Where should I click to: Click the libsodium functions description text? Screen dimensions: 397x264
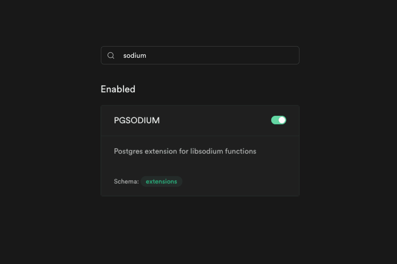point(185,151)
